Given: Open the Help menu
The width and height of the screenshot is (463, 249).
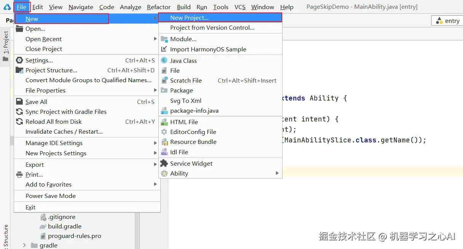Looking at the screenshot, I should point(287,7).
